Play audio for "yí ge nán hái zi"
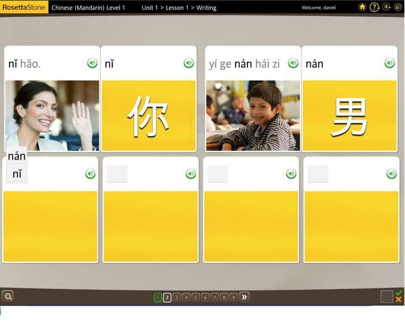 click(293, 62)
